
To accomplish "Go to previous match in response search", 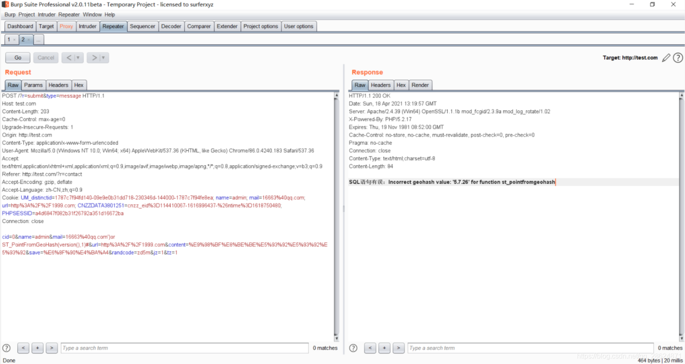I will (370, 348).
